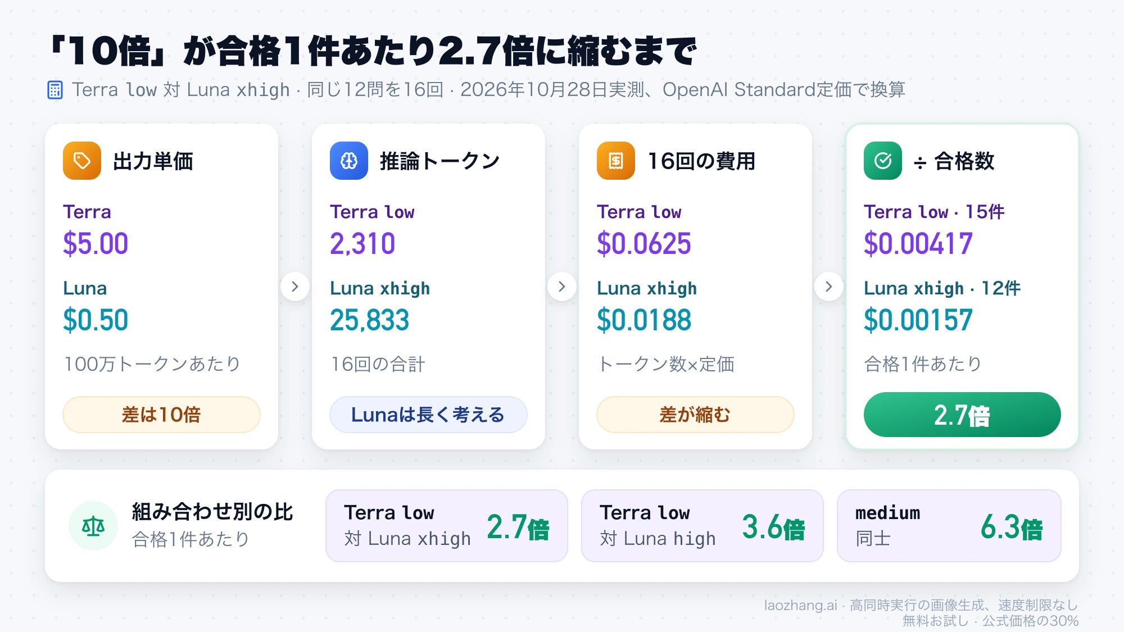1124x632 pixels.
Task: Click the ÷ 合格数 card title
Action: tap(954, 161)
